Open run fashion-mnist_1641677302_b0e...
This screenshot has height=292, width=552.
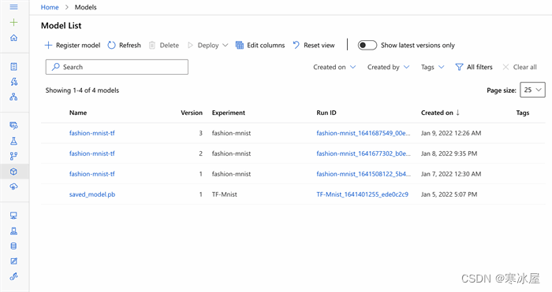pos(364,153)
